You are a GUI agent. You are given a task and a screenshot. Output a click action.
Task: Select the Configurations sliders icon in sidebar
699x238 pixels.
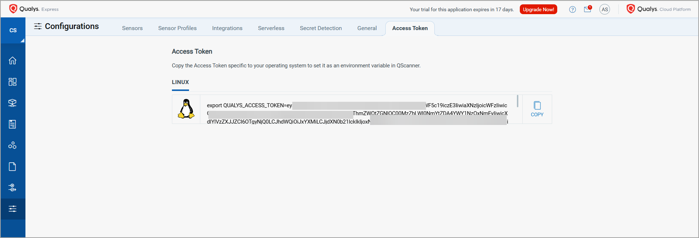[x=13, y=209]
